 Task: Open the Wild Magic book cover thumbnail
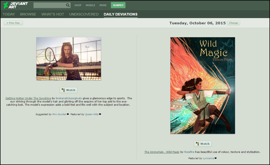coord(203,86)
